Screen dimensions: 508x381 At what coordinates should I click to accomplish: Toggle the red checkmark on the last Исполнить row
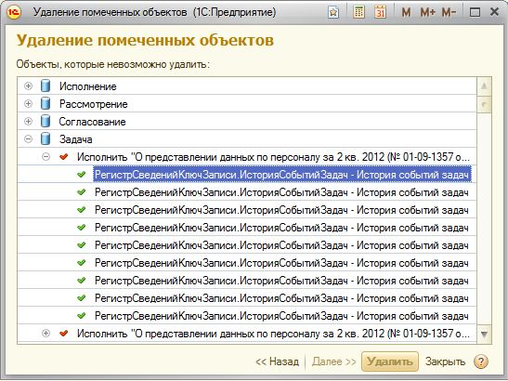64,333
